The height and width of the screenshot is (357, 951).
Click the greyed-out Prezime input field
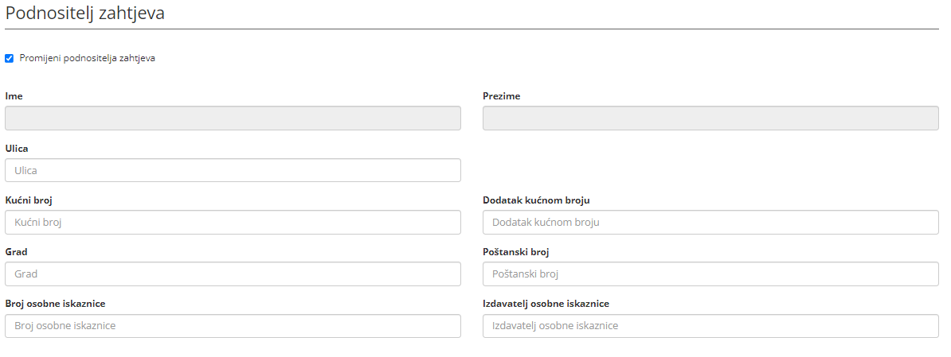[710, 118]
